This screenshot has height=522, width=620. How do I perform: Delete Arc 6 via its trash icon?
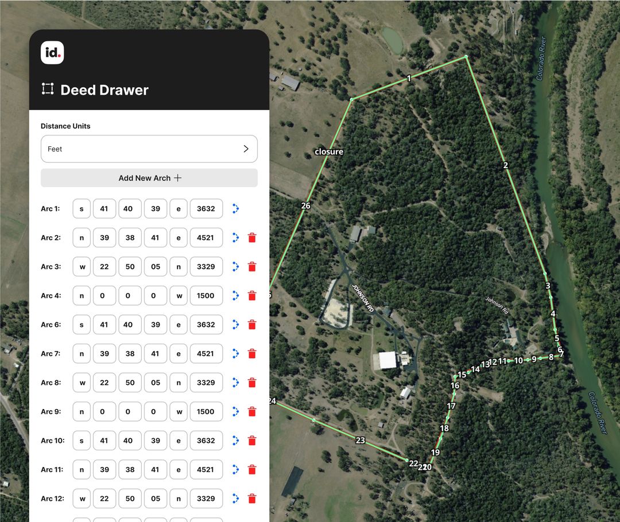coord(252,324)
